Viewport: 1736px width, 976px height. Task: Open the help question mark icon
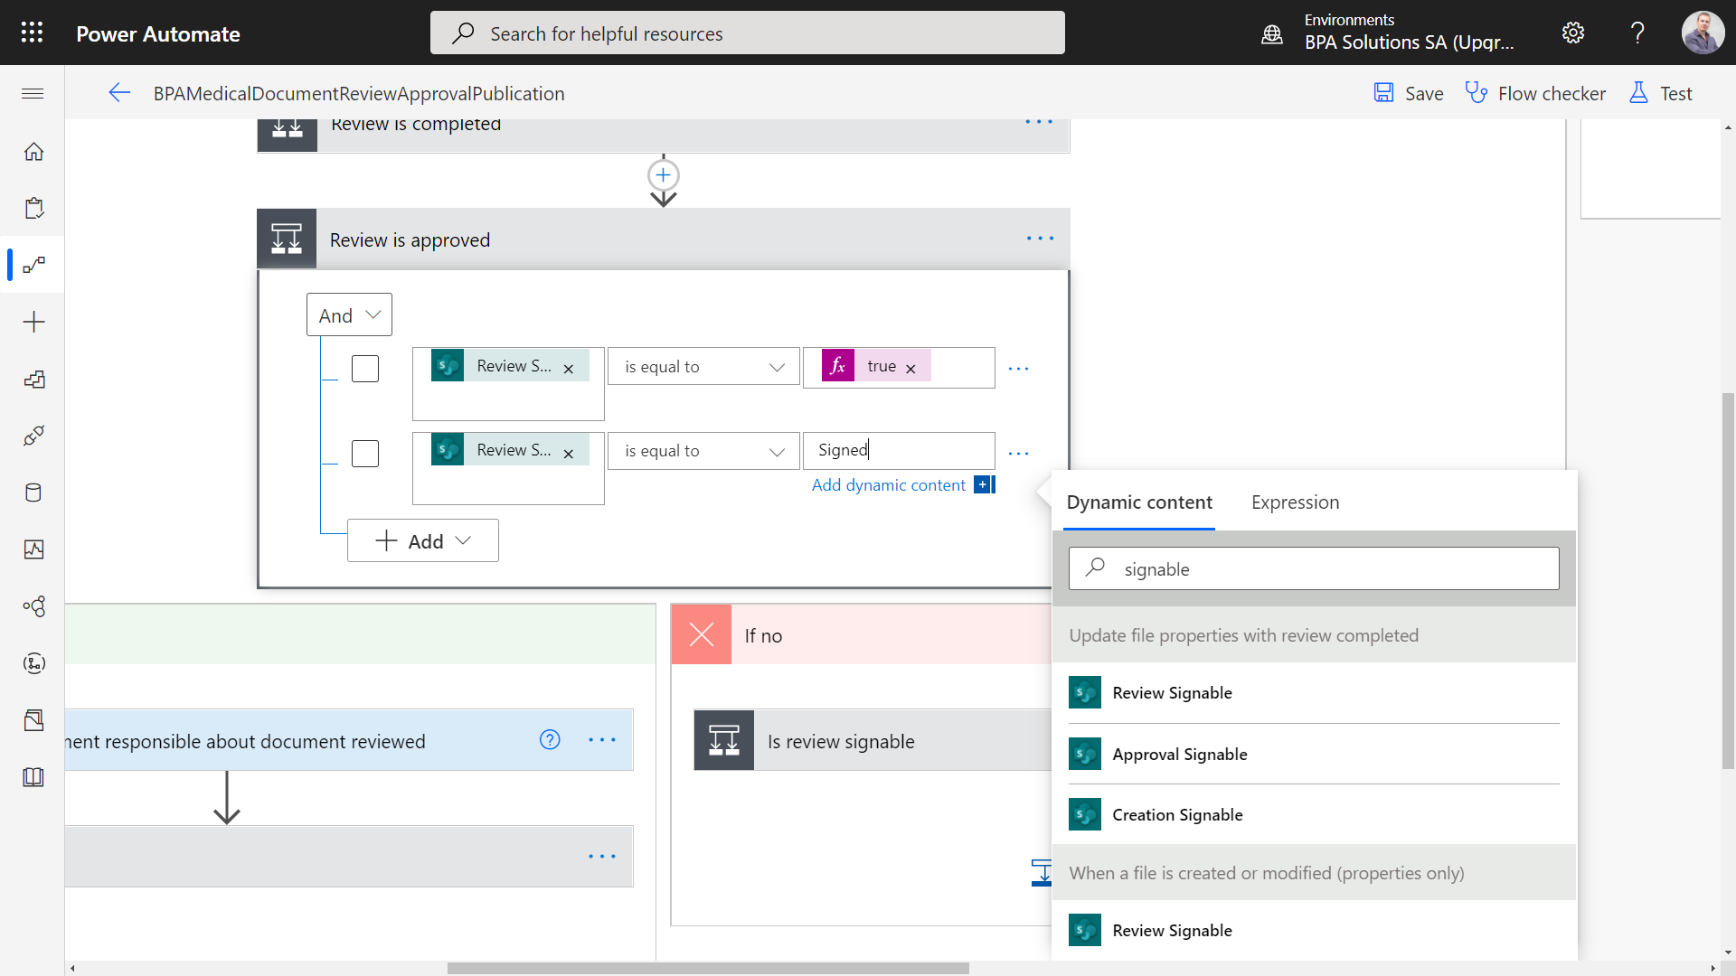pyautogui.click(x=1637, y=33)
